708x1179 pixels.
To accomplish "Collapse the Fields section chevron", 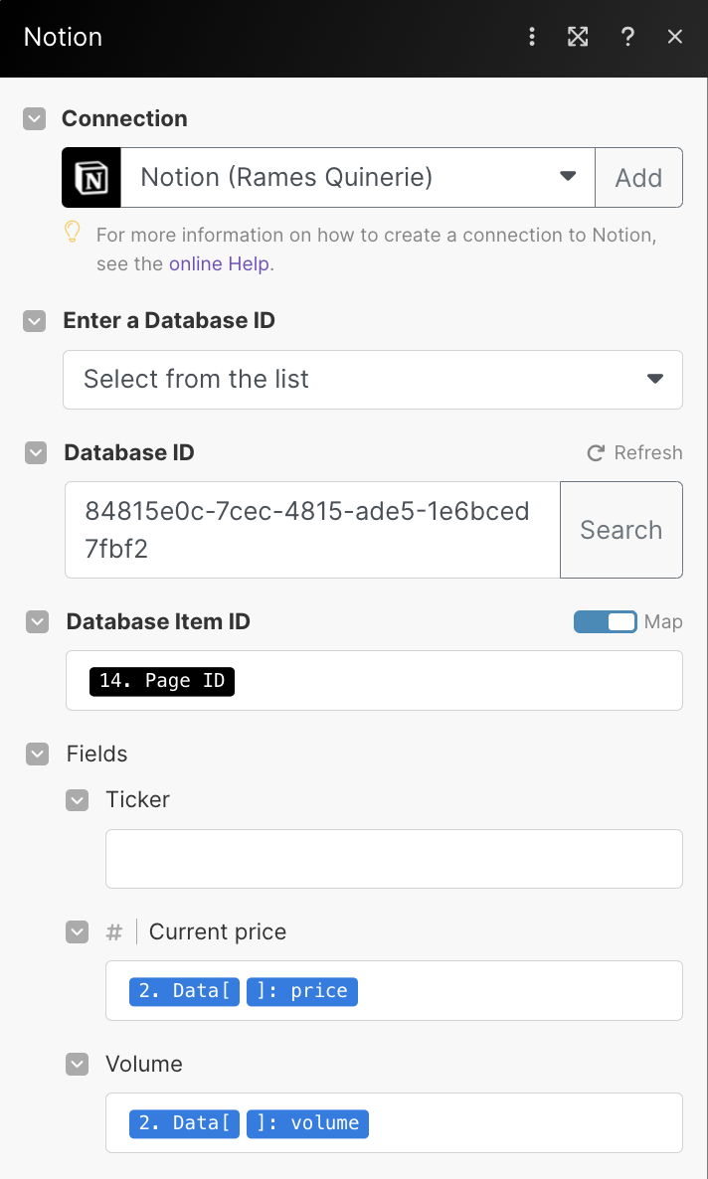I will tap(37, 755).
